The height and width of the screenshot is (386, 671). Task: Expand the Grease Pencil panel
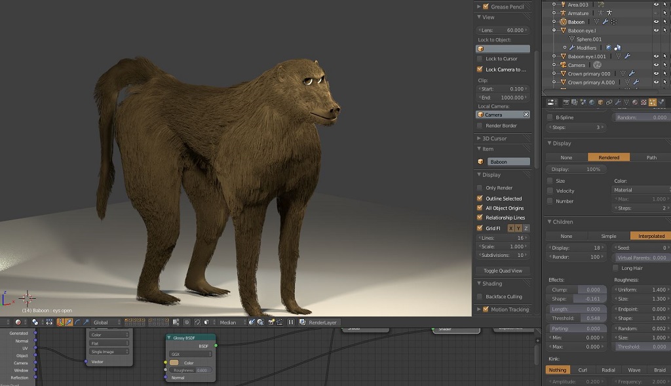479,7
